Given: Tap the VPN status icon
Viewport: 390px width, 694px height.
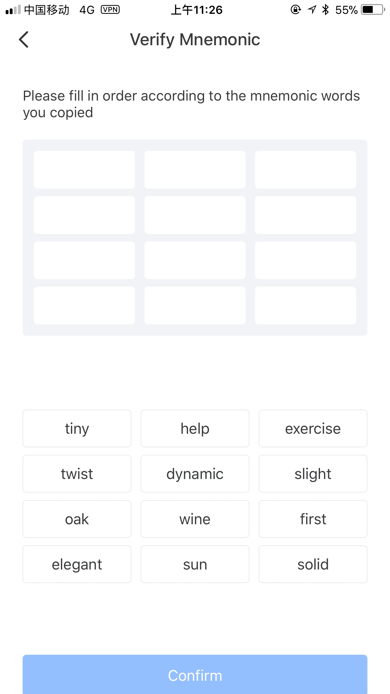Looking at the screenshot, I should click(110, 10).
